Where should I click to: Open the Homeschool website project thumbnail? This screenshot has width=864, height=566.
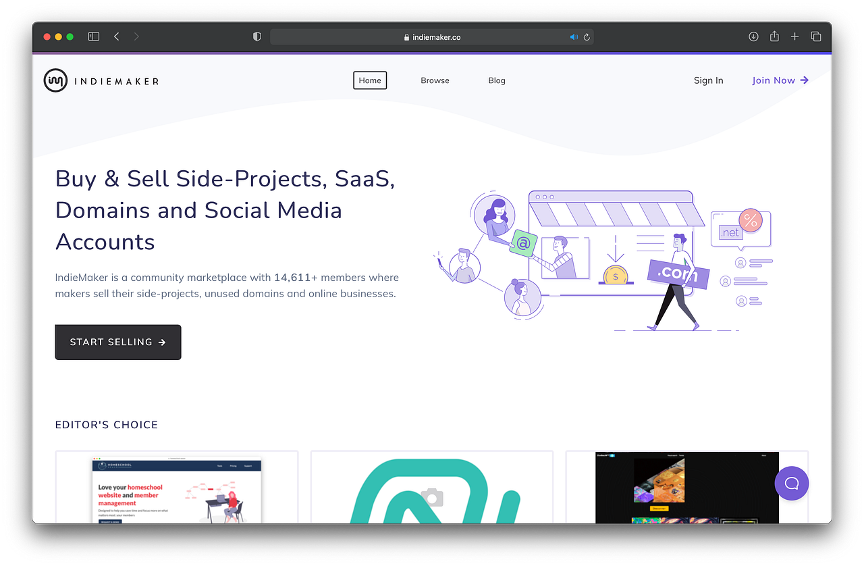point(176,490)
